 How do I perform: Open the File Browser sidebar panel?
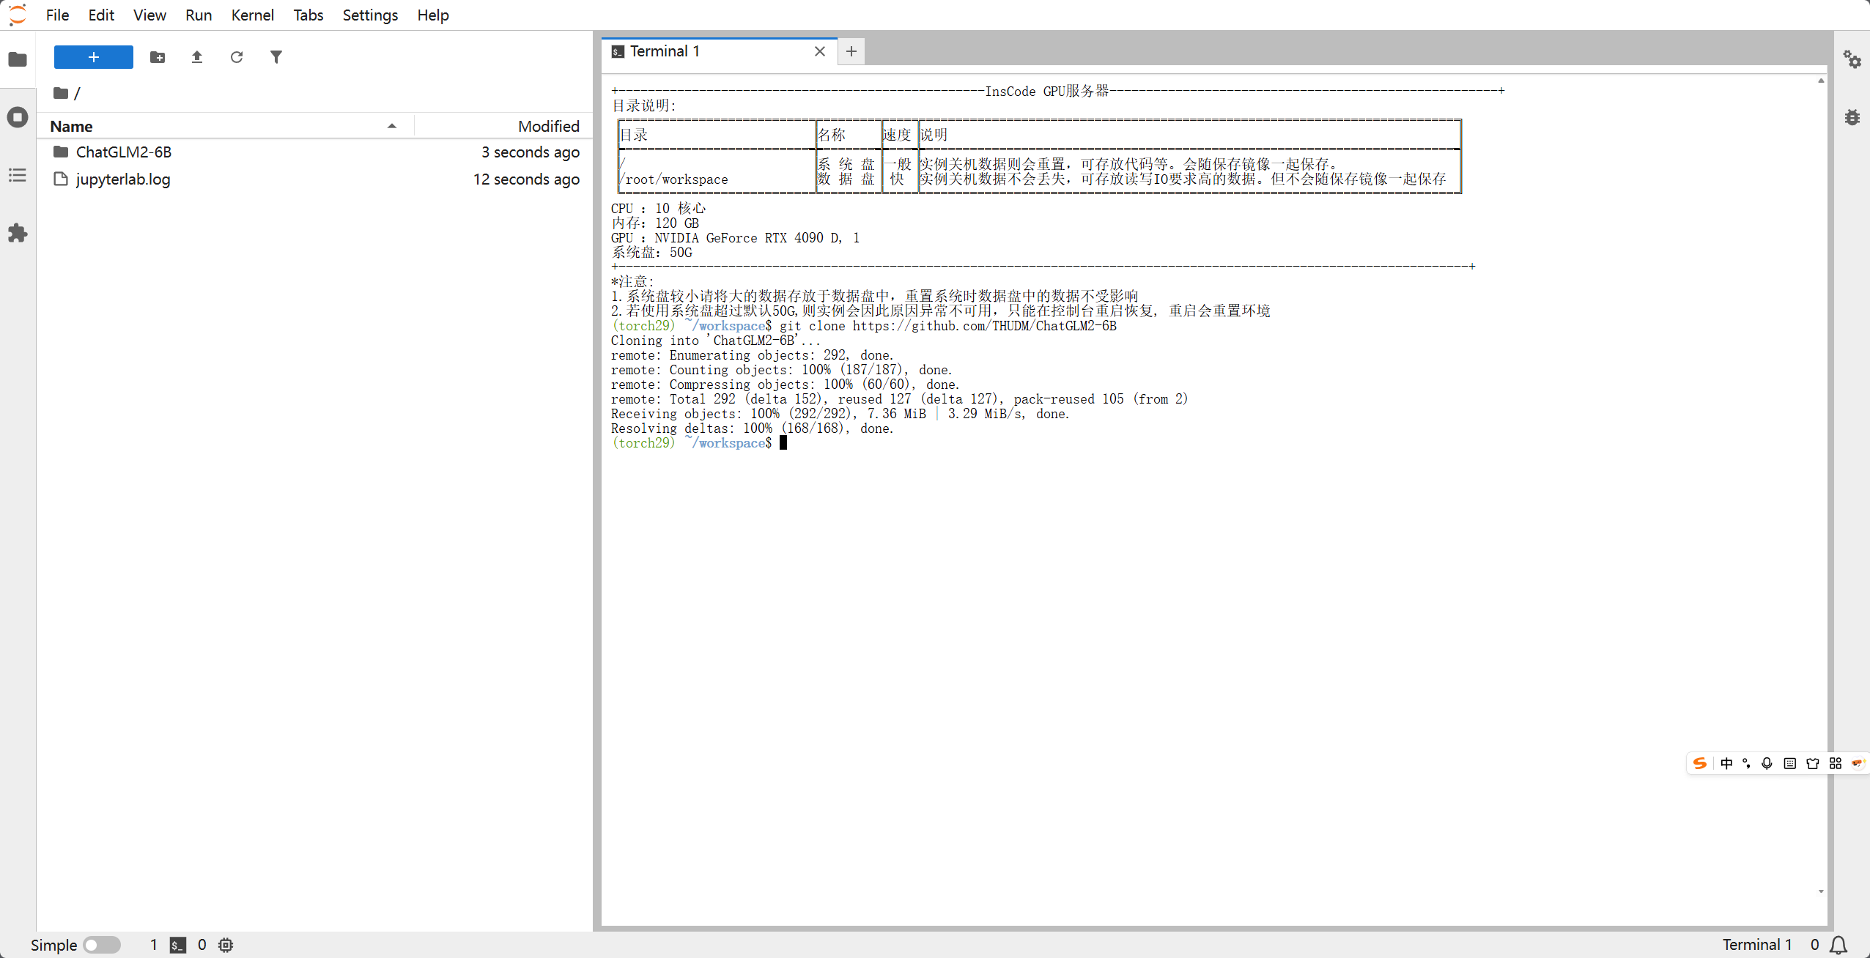[x=18, y=59]
